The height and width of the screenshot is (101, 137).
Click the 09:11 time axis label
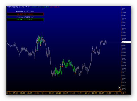(44, 93)
